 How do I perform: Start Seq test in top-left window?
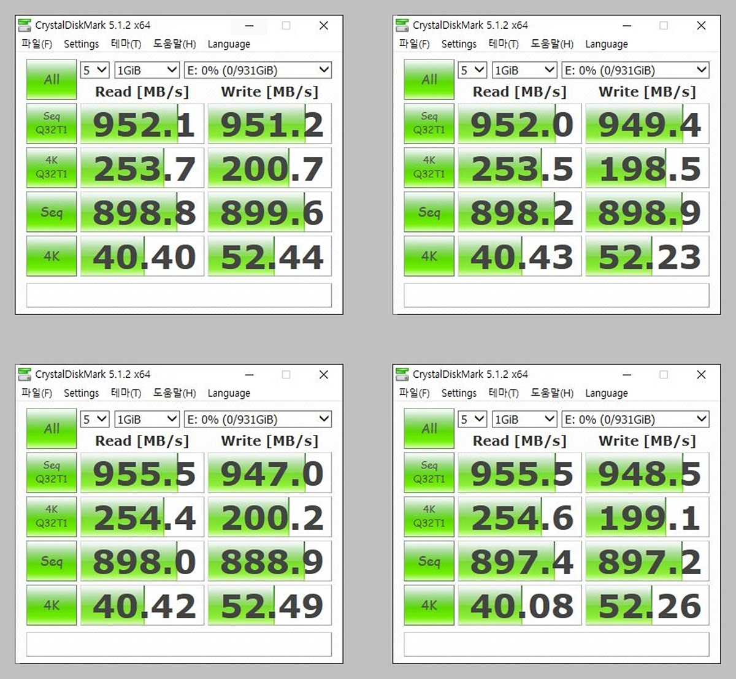coord(52,212)
